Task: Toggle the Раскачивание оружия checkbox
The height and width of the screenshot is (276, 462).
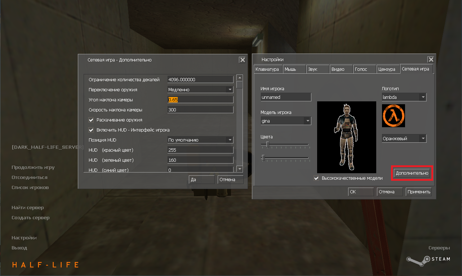Action: pyautogui.click(x=91, y=120)
